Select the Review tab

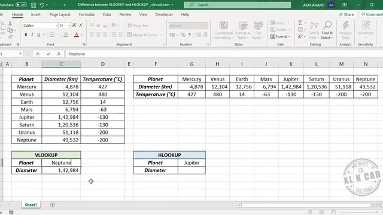click(125, 14)
